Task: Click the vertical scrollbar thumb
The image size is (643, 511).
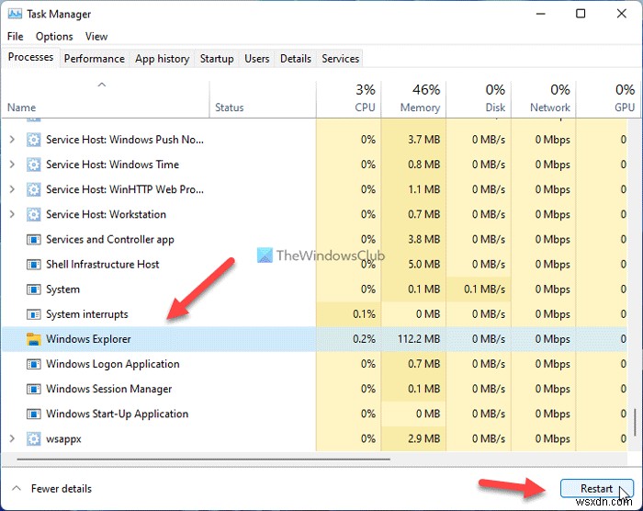Action: point(636,423)
